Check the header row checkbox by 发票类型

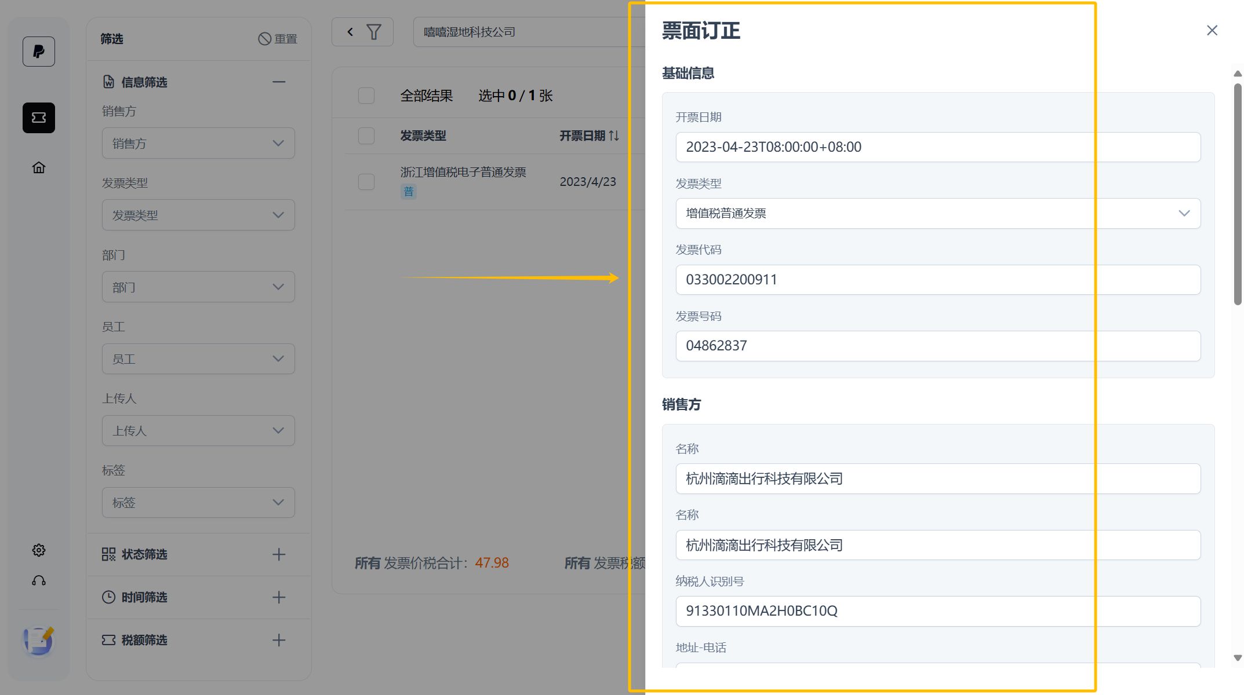(366, 136)
